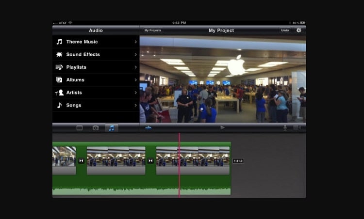Tap the Undo button

[x=285, y=31]
